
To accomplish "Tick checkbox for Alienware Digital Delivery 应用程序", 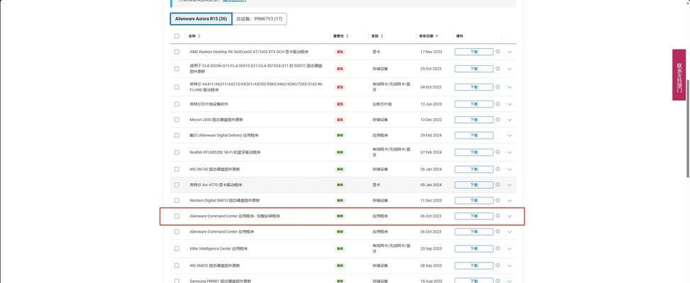I will tap(177, 135).
